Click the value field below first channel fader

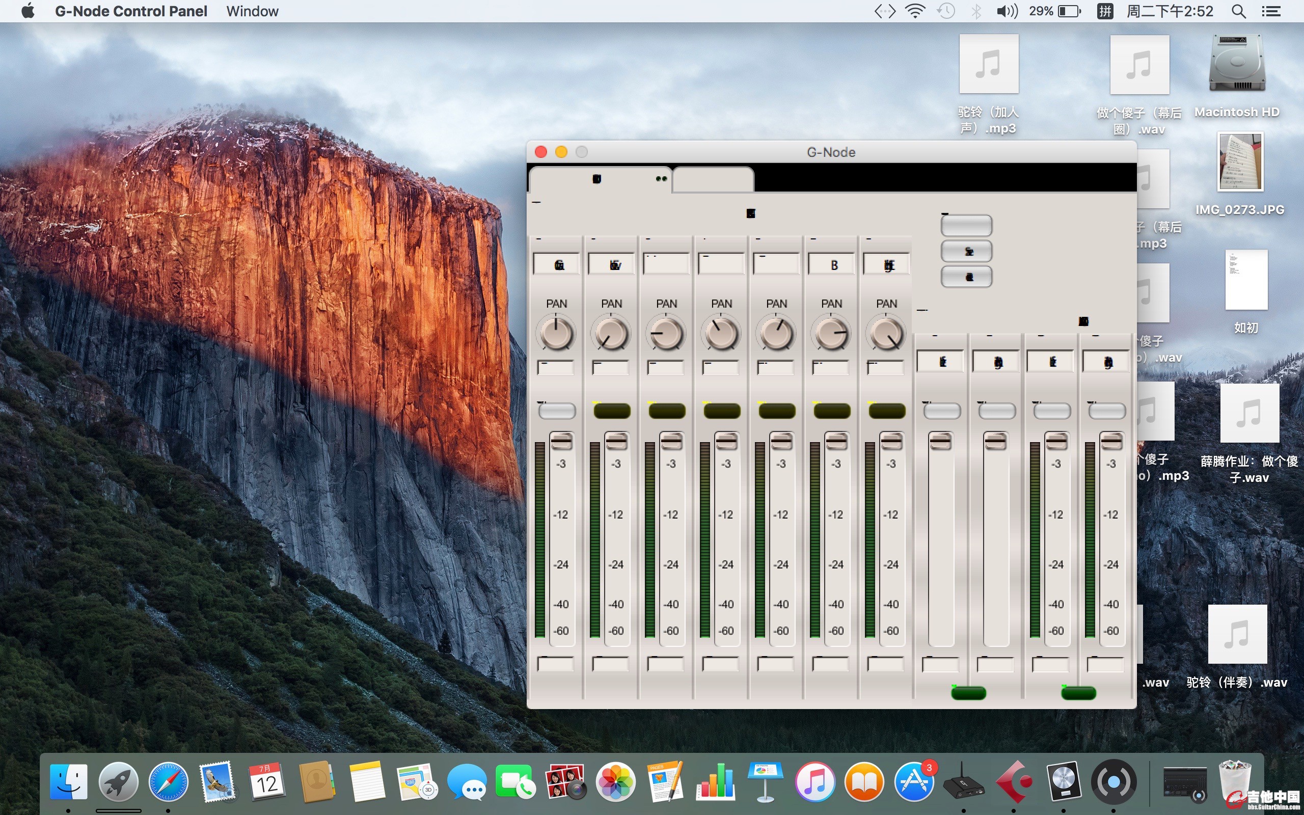[x=556, y=664]
